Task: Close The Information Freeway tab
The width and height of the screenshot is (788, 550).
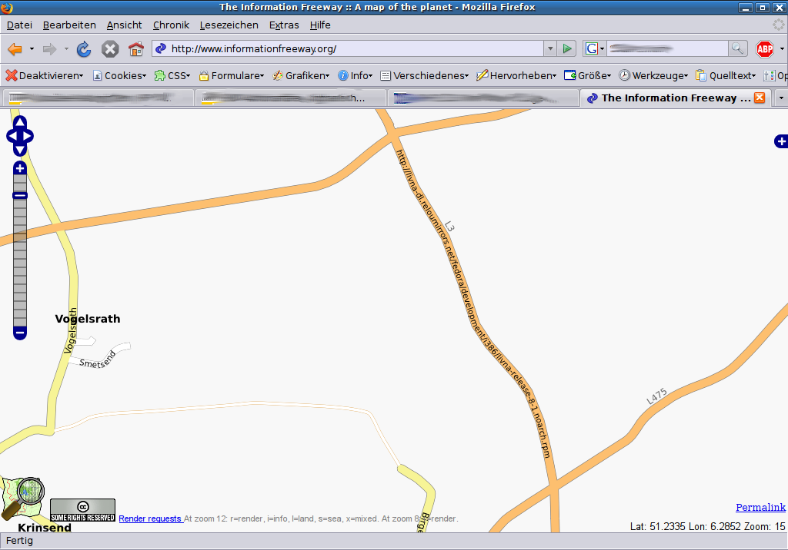Action: click(x=759, y=98)
